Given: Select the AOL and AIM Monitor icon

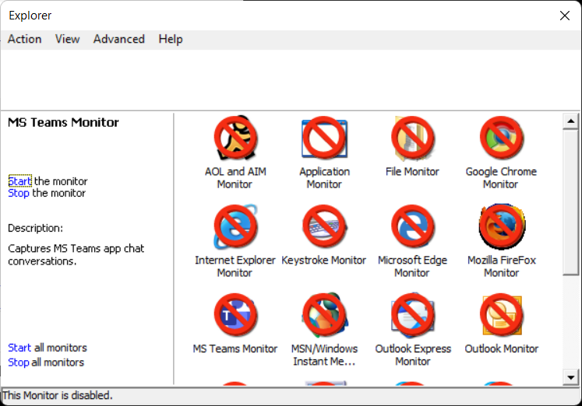Looking at the screenshot, I should (235, 138).
